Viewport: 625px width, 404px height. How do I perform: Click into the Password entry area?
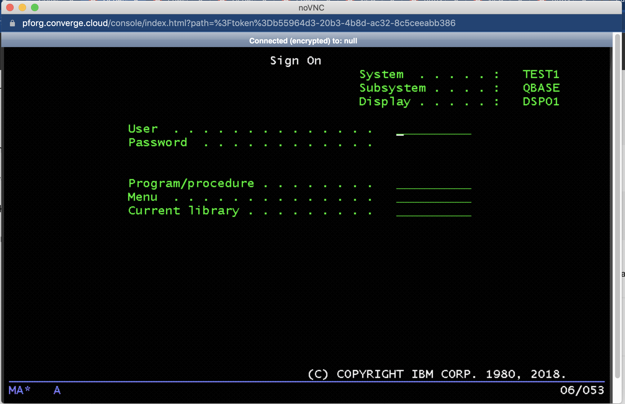434,143
